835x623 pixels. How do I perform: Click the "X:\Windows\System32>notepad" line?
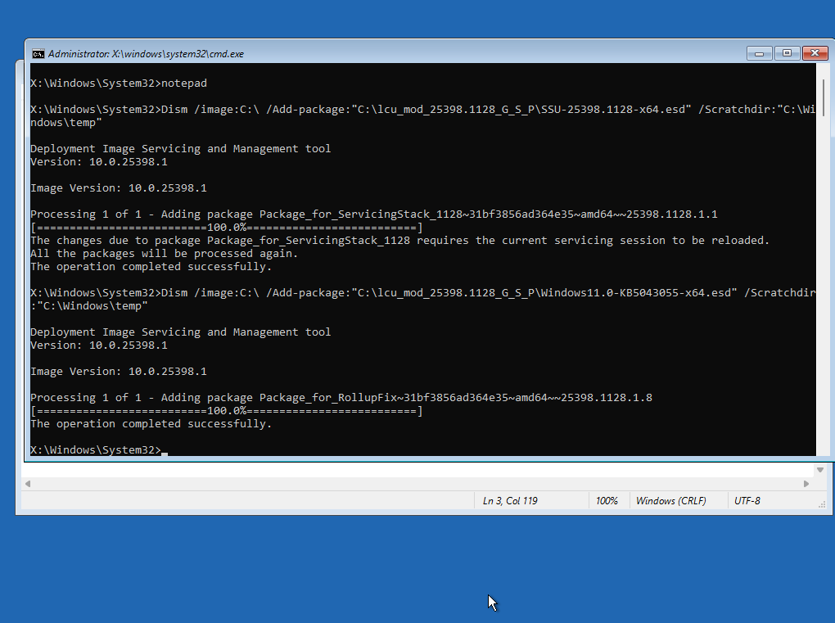coord(118,83)
